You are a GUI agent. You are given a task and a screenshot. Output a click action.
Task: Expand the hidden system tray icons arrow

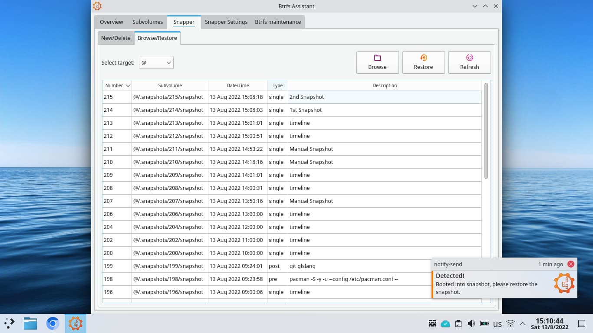(523, 323)
